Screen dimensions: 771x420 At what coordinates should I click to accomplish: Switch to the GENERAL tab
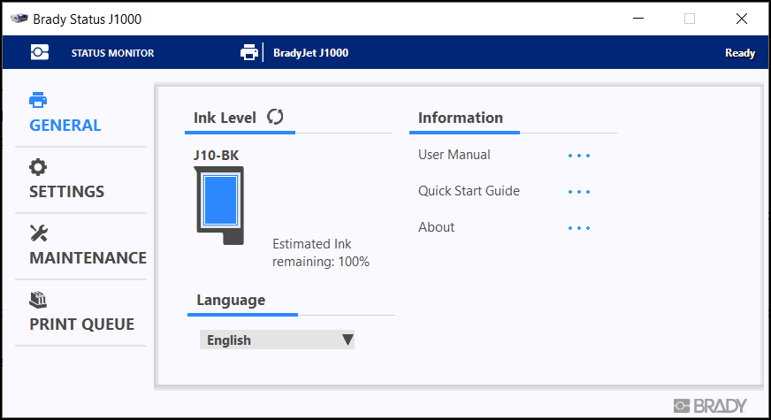click(65, 126)
